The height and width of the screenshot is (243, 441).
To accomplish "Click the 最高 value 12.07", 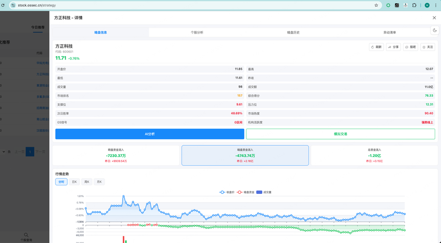I will tap(429, 69).
